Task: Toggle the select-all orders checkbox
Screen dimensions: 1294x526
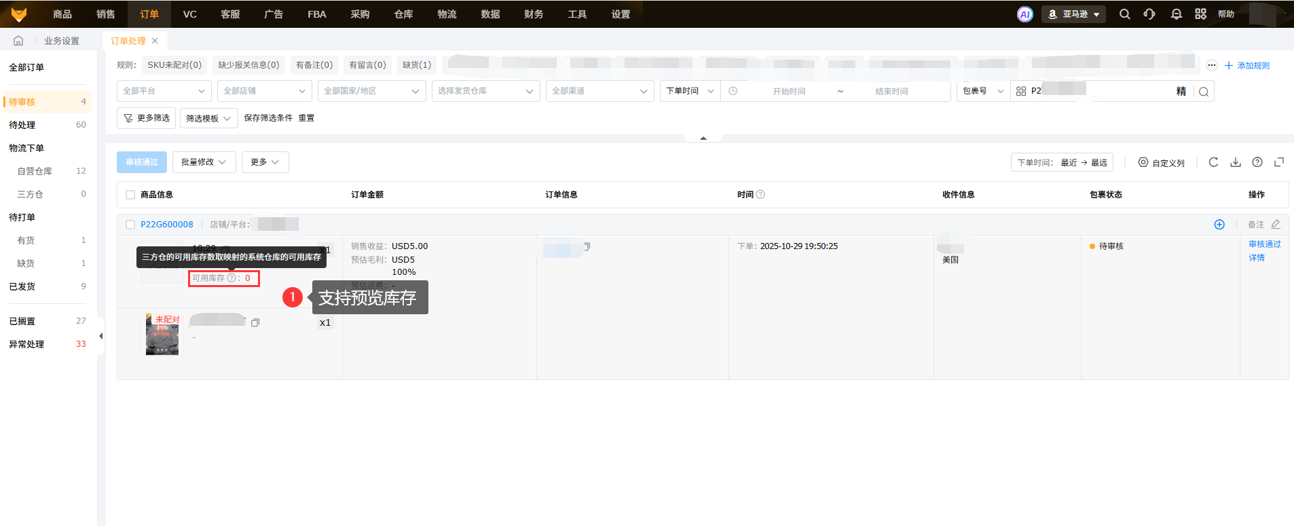Action: pyautogui.click(x=130, y=195)
